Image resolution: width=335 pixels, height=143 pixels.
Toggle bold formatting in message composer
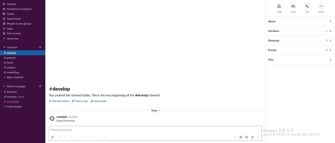pos(59,137)
